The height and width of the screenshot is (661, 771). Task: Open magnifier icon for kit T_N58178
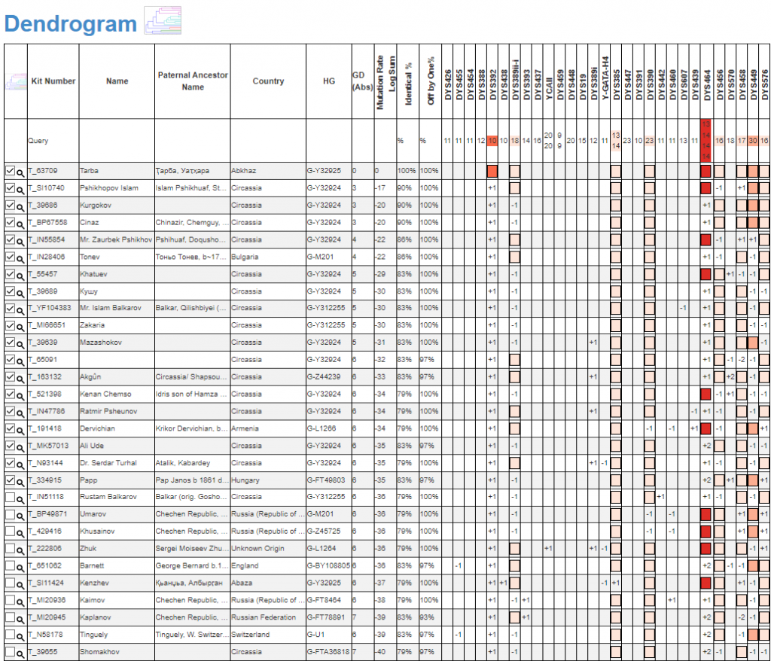pos(20,635)
